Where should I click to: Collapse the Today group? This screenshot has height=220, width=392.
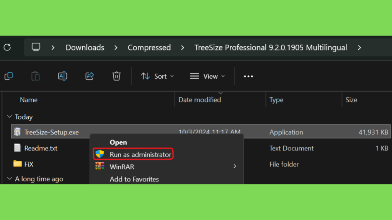(x=10, y=116)
